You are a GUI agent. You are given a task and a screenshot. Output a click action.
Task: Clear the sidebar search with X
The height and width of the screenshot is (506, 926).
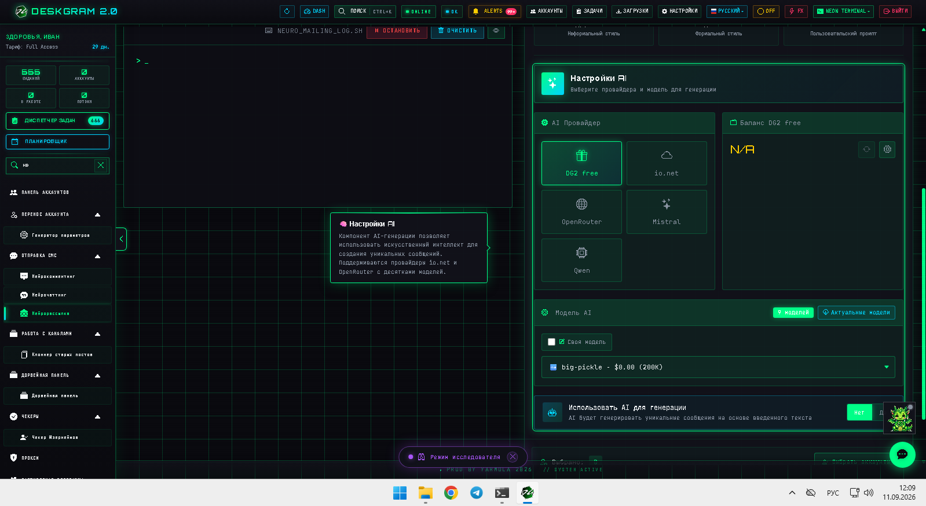coord(101,166)
